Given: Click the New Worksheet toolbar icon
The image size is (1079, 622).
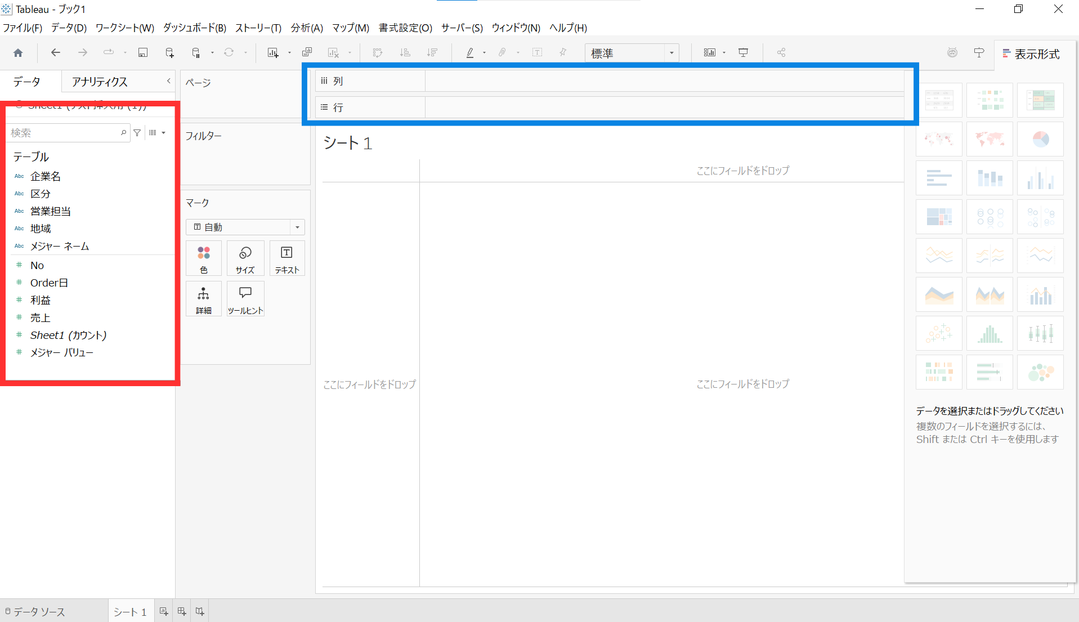Looking at the screenshot, I should click(x=273, y=53).
